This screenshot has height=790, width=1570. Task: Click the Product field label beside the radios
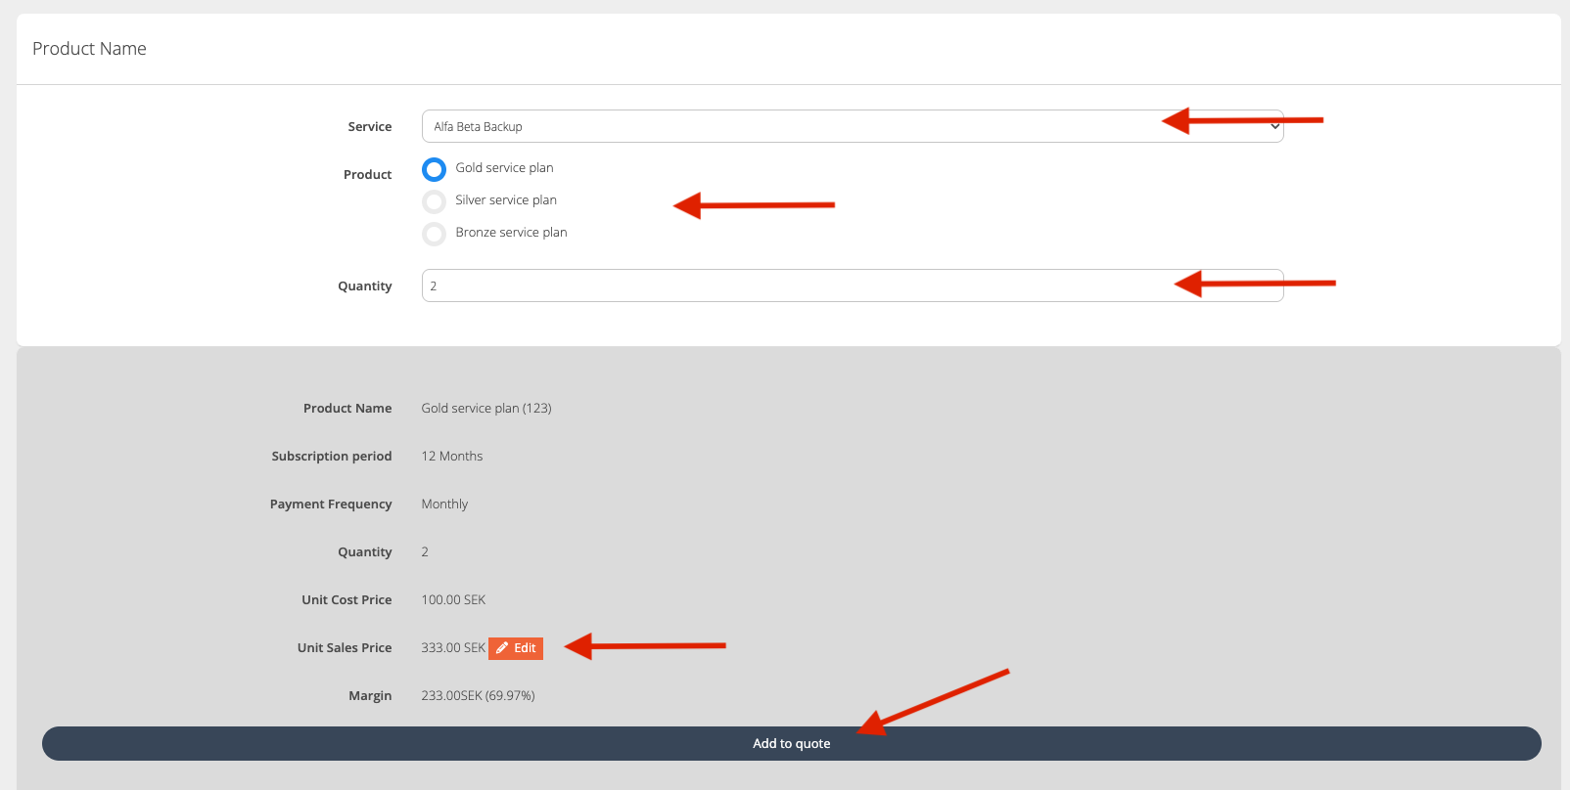(x=367, y=175)
